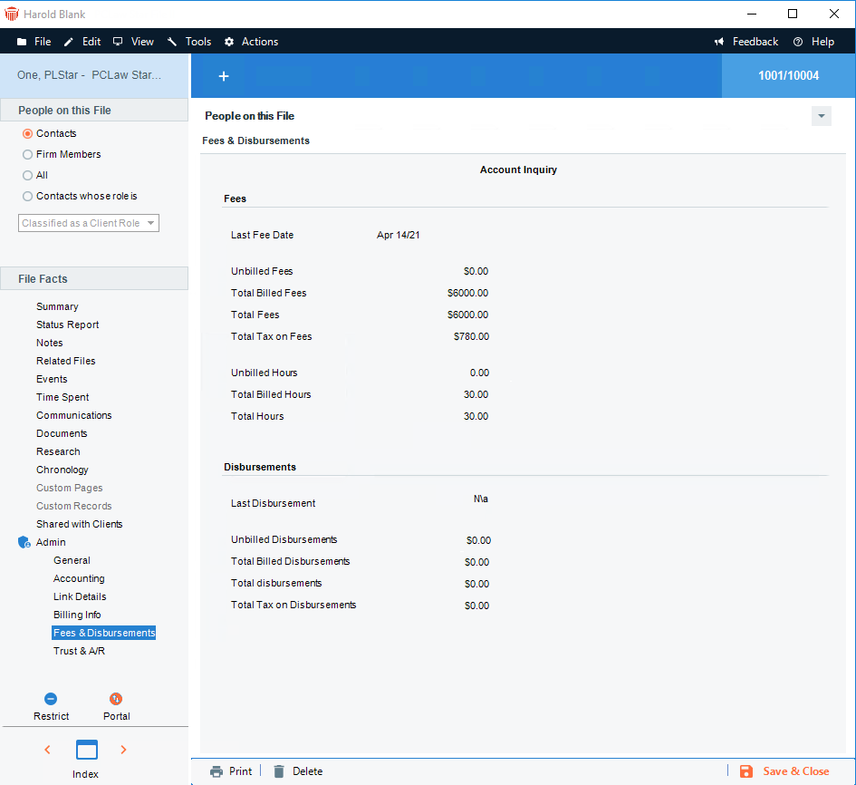This screenshot has height=785, width=856.
Task: Select the Contacts radio button
Action: (27, 133)
